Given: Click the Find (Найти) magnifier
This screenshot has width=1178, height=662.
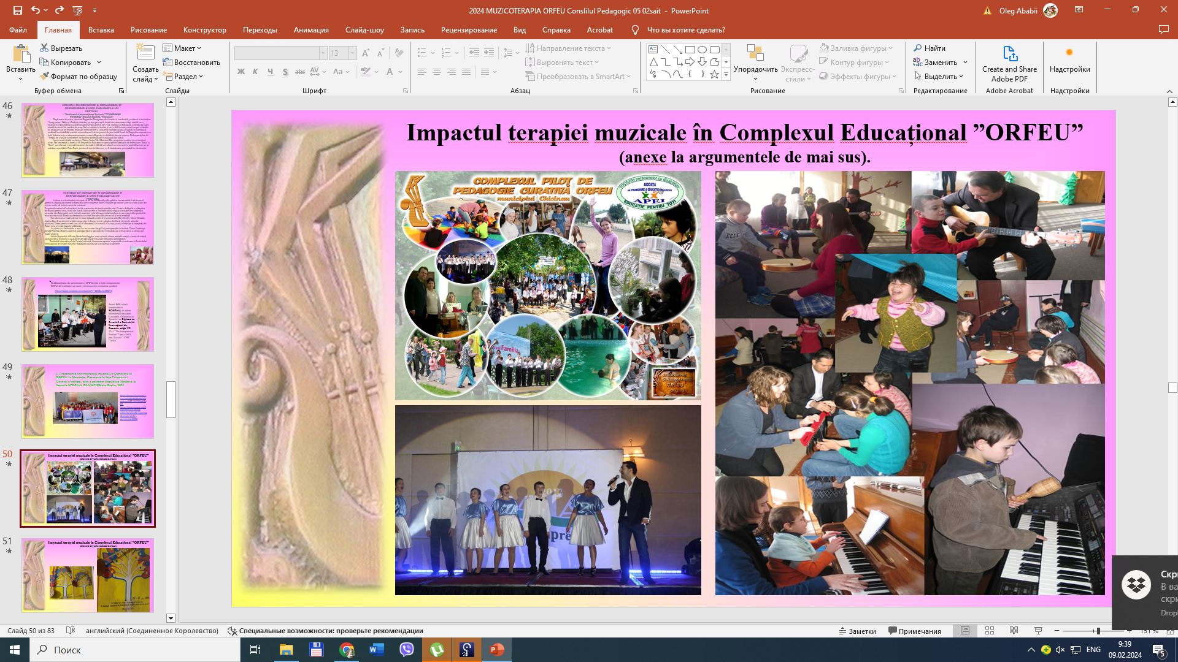Looking at the screenshot, I should point(930,48).
